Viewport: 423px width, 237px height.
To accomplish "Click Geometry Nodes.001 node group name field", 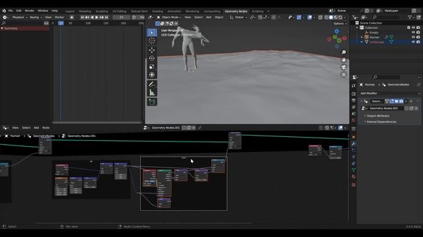I will (x=166, y=128).
